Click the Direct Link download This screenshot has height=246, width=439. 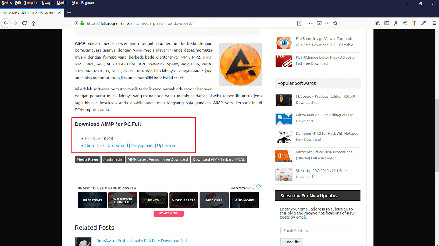[x=95, y=145]
